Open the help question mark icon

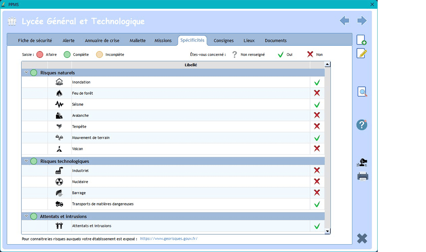pos(362,125)
